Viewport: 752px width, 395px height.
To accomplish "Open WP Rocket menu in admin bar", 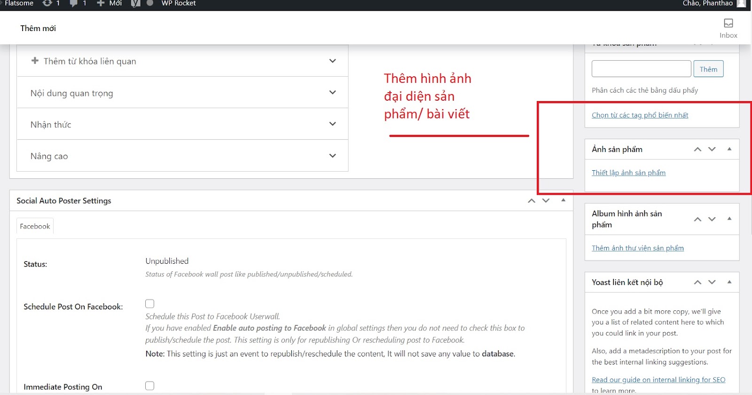I will point(178,3).
